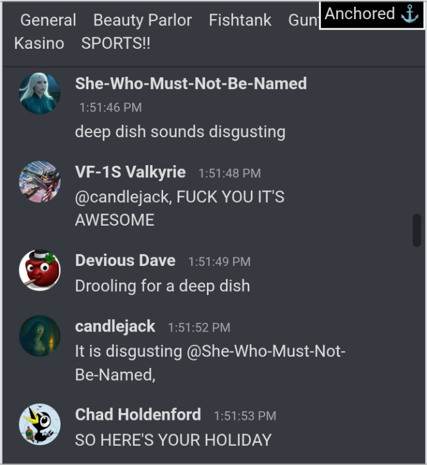Viewport: 427px width, 465px height.
Task: Toggle the Anchored chat scroll lock
Action: pos(371,15)
